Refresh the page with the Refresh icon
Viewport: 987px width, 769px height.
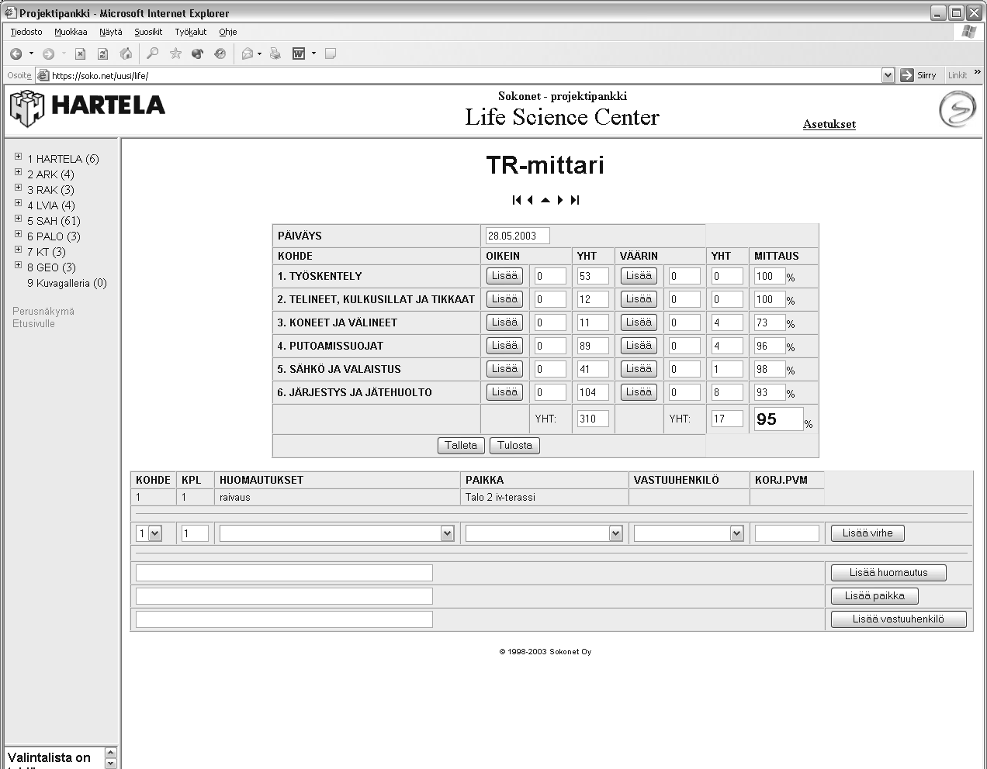(x=102, y=53)
